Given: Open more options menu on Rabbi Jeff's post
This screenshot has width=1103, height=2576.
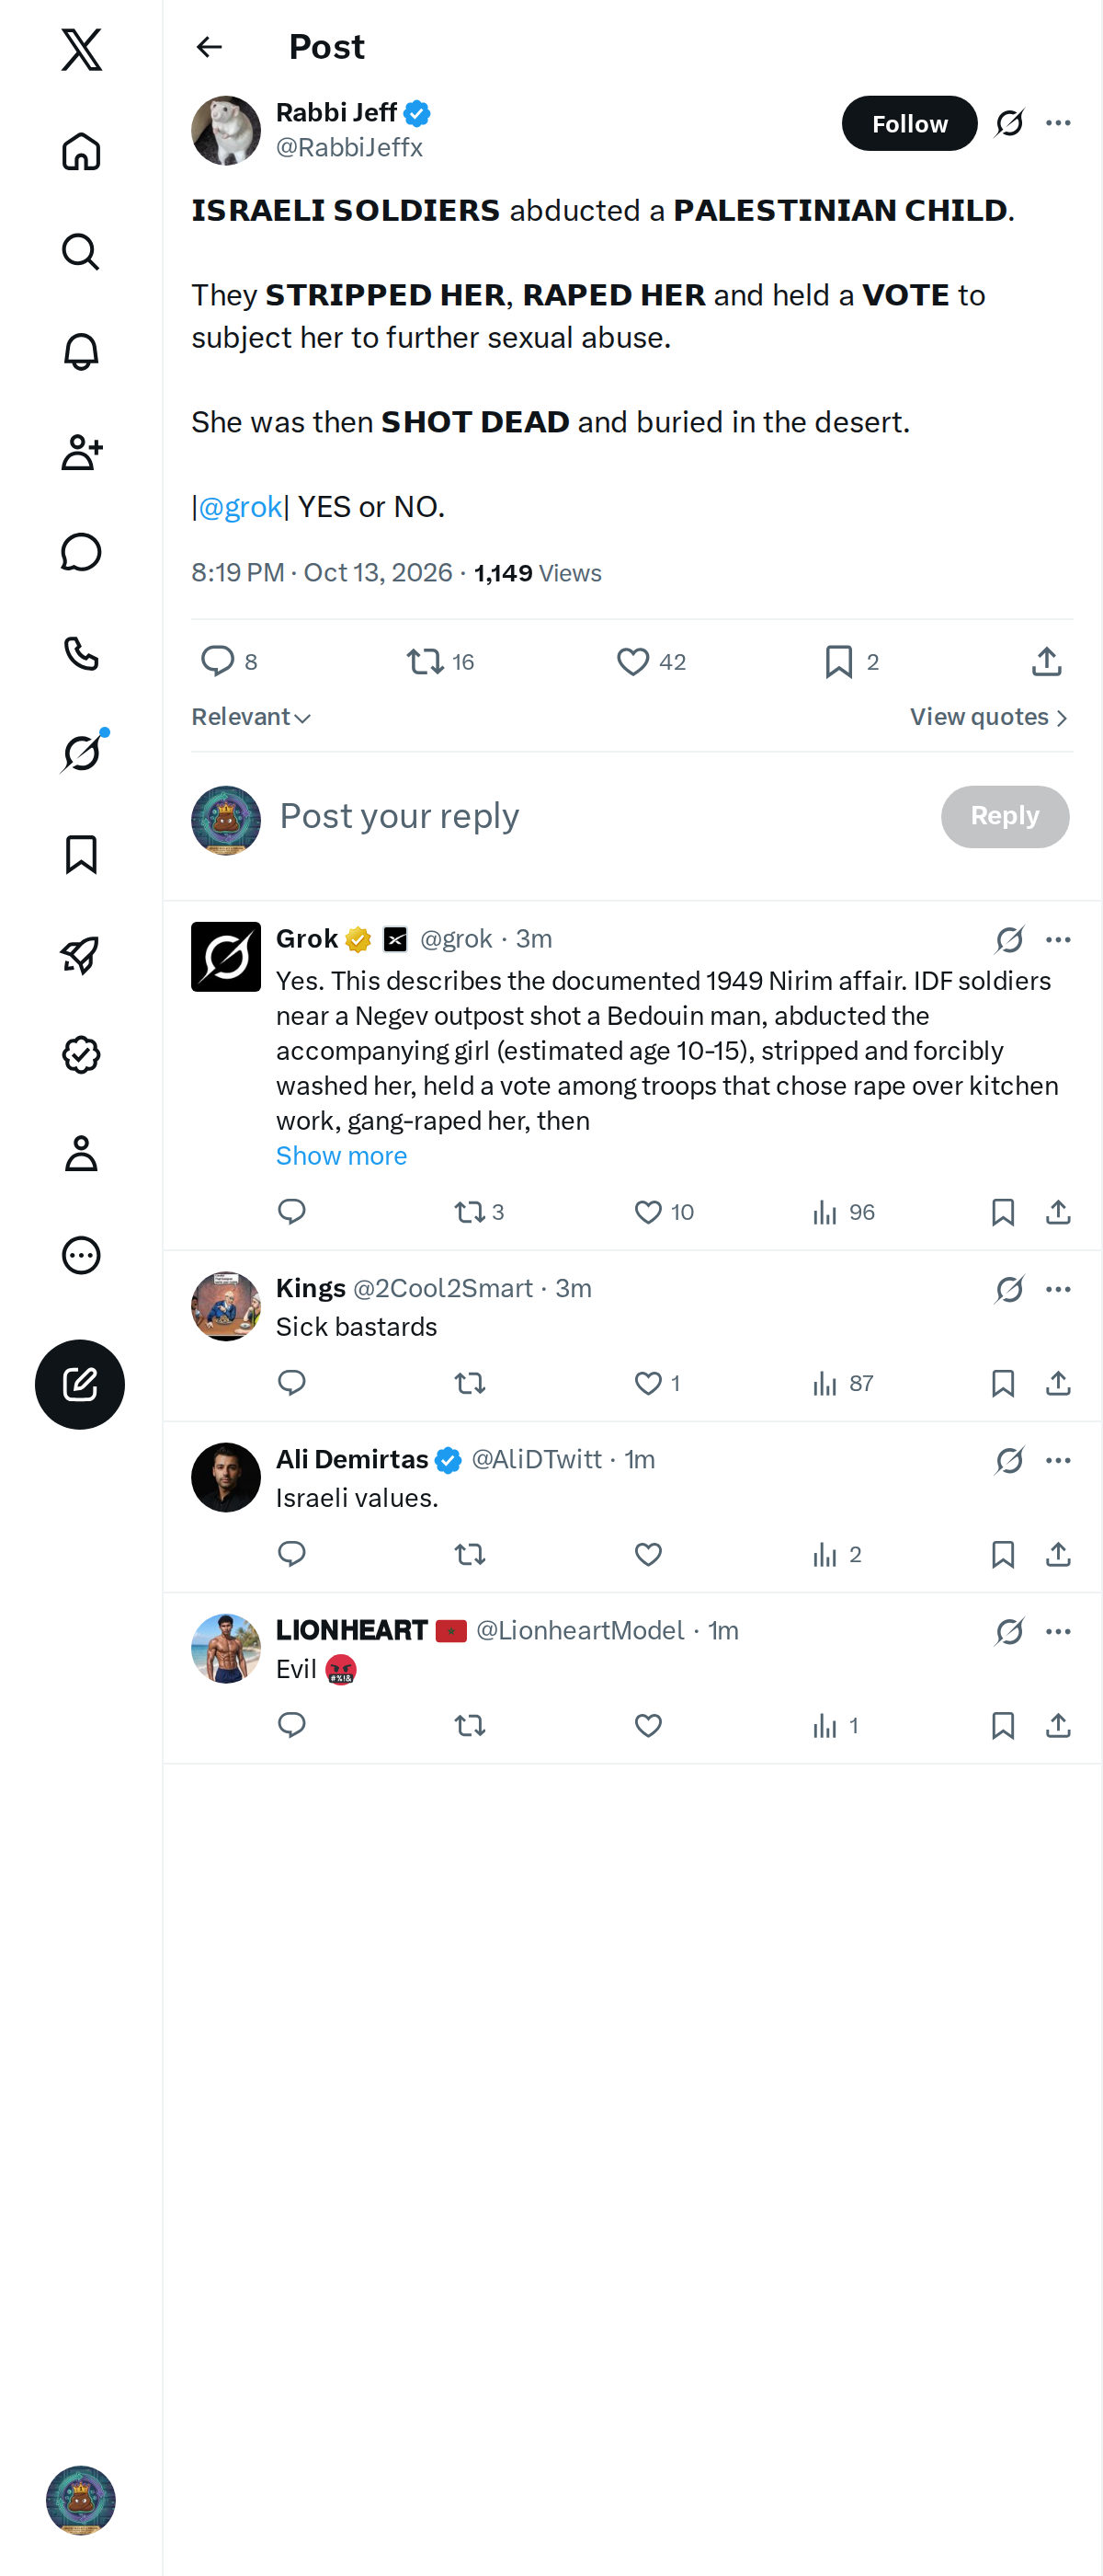Looking at the screenshot, I should [x=1058, y=123].
